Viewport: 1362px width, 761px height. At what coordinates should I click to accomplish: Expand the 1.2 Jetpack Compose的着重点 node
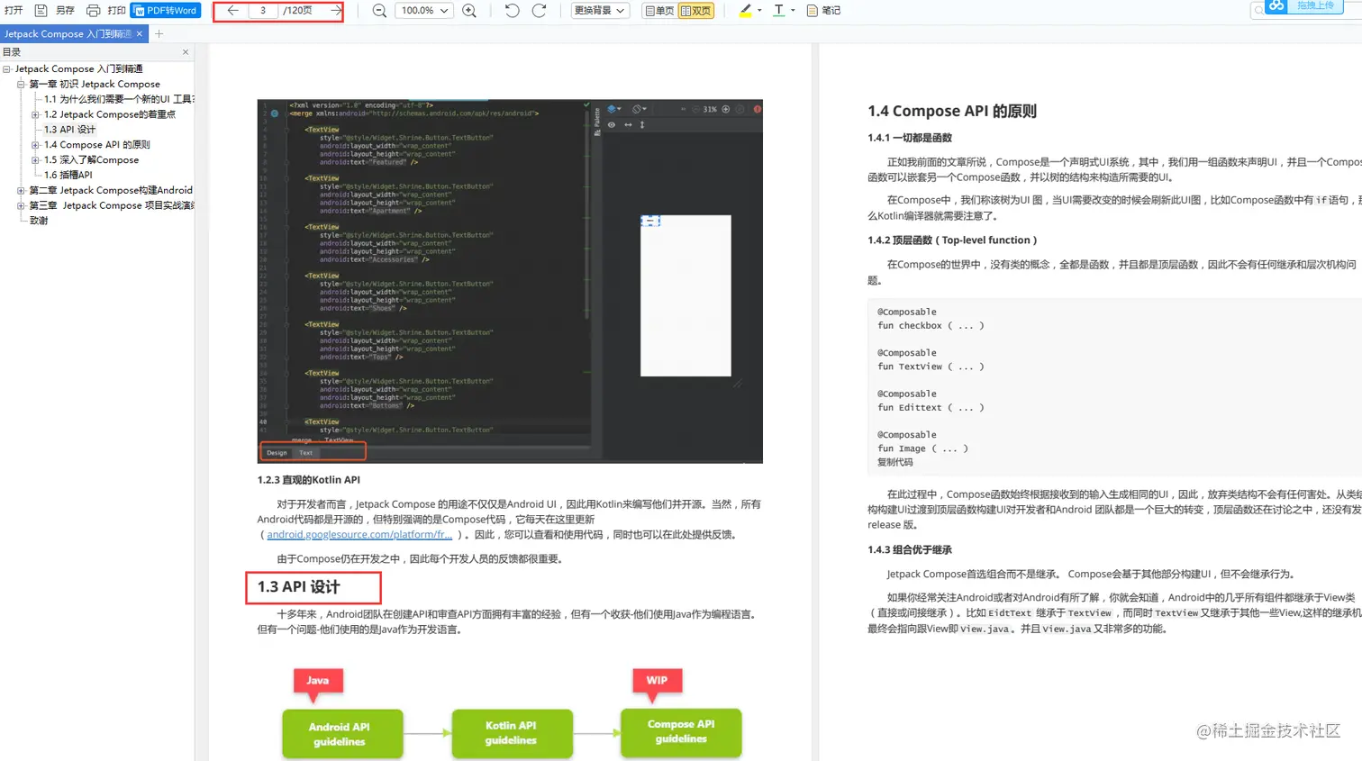(x=35, y=114)
